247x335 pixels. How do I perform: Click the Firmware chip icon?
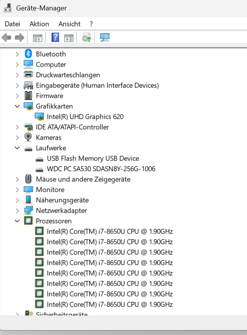[28, 96]
